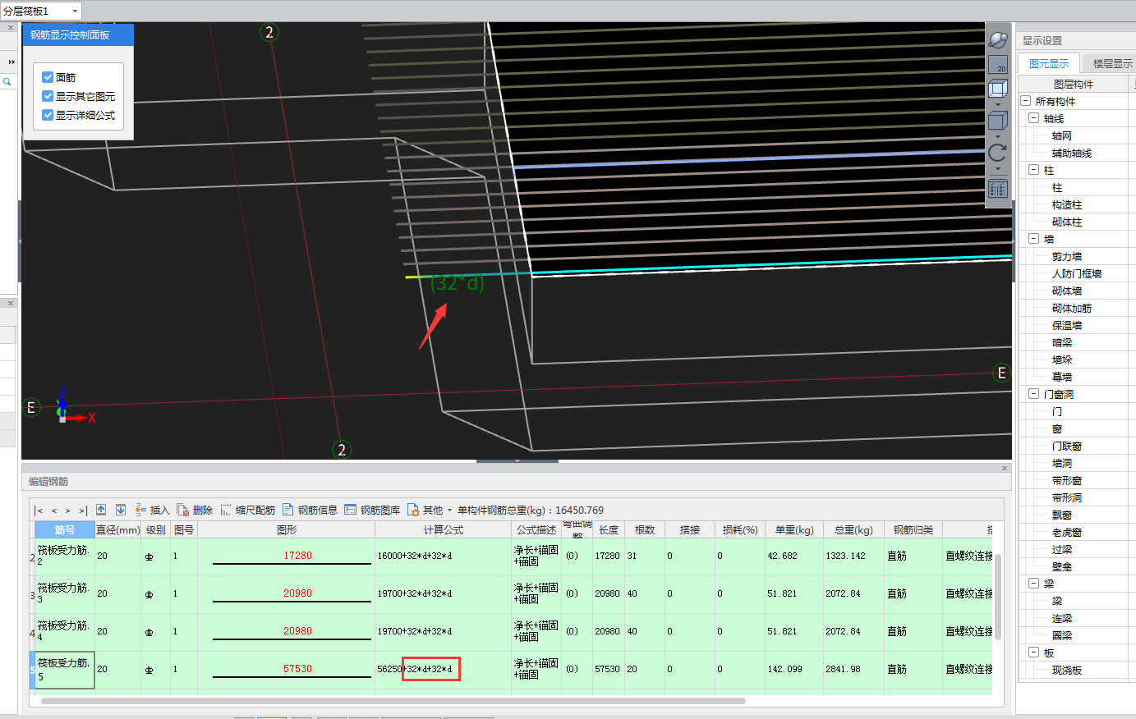Screen dimensions: 1136x719
Task: Switch to 2D view mode icon
Action: 998,65
